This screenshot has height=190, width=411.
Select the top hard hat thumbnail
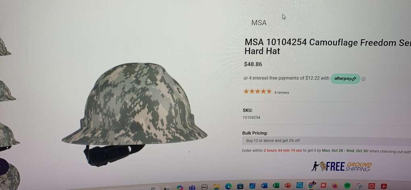pos(4,47)
